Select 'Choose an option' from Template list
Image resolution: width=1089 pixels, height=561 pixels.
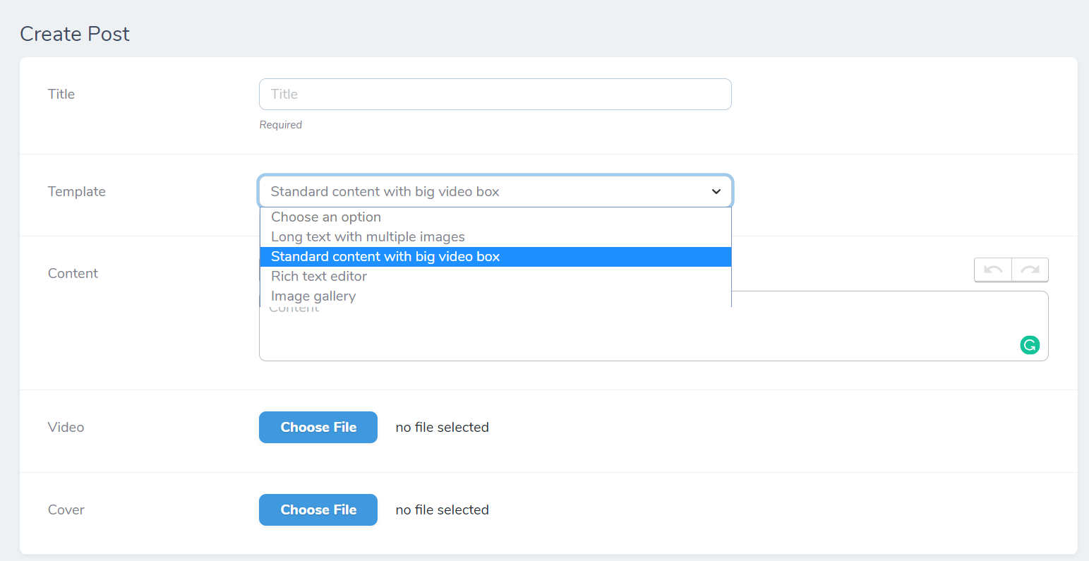[x=326, y=217]
